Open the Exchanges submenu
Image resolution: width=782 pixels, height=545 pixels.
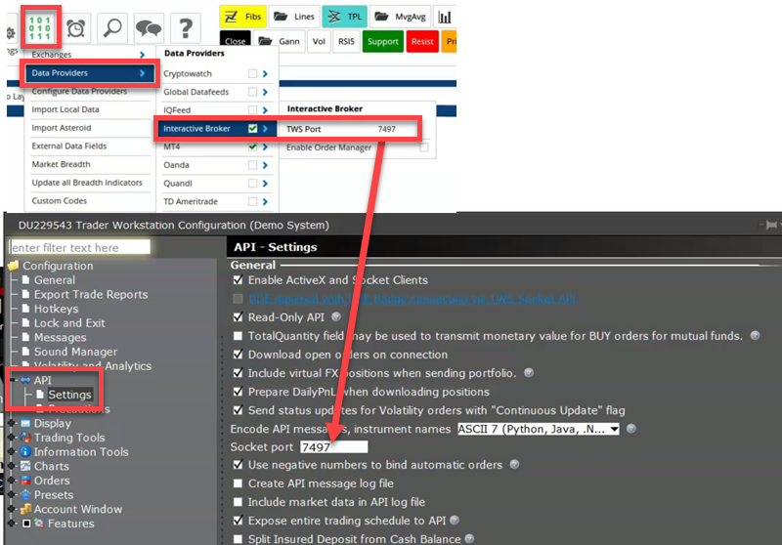(88, 55)
